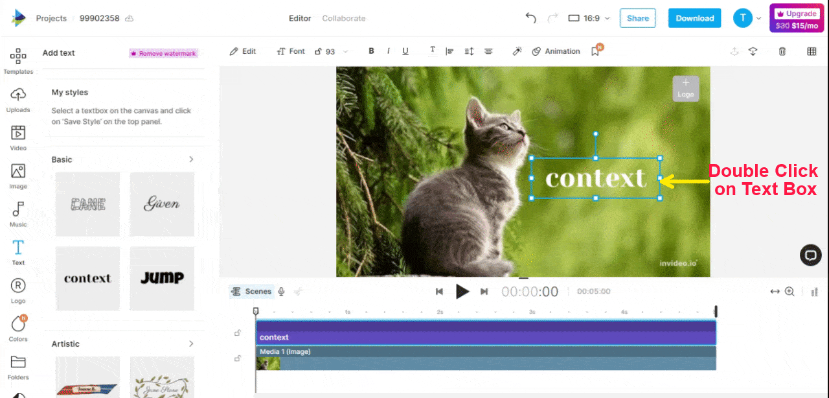The image size is (829, 398).
Task: Toggle lock on context text layer
Action: coord(238,333)
